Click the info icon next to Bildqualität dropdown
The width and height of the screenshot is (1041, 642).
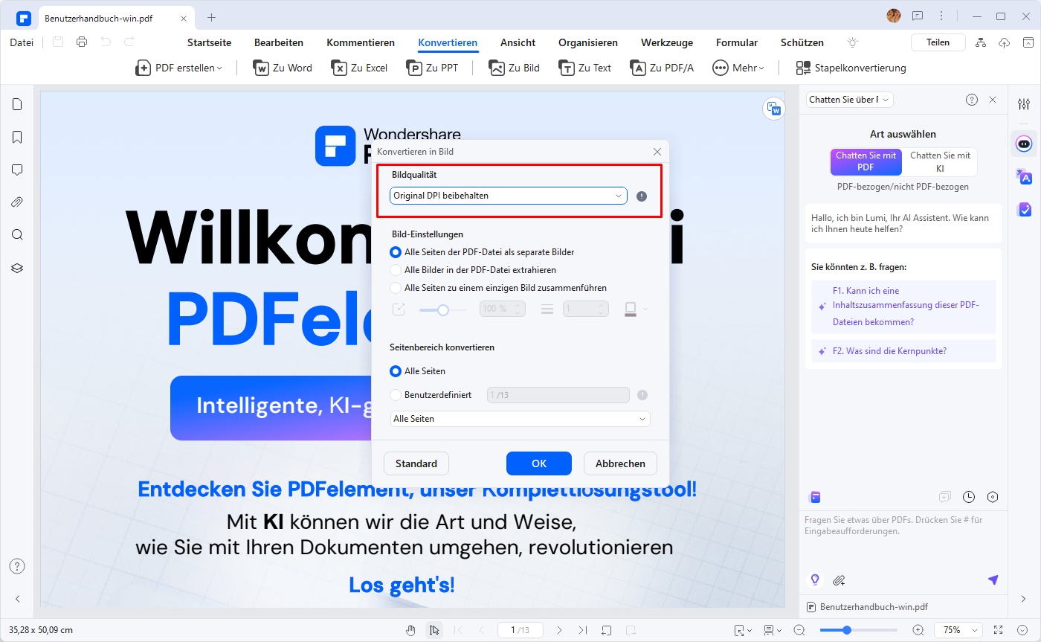point(642,196)
